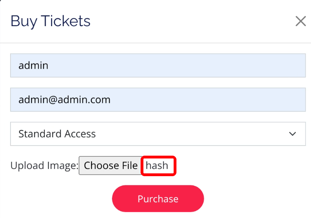Close the Buy Tickets dialog
The height and width of the screenshot is (218, 311).
coord(301,21)
